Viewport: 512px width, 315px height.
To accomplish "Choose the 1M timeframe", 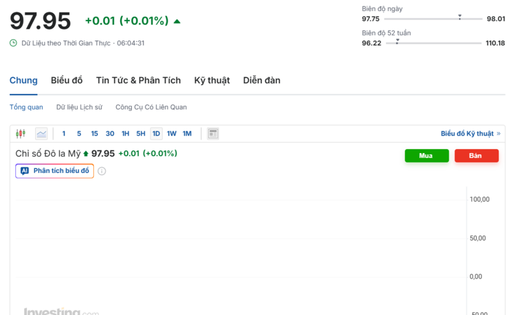I will point(187,134).
